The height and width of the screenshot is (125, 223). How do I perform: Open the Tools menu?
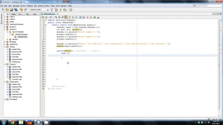pos(57,6)
